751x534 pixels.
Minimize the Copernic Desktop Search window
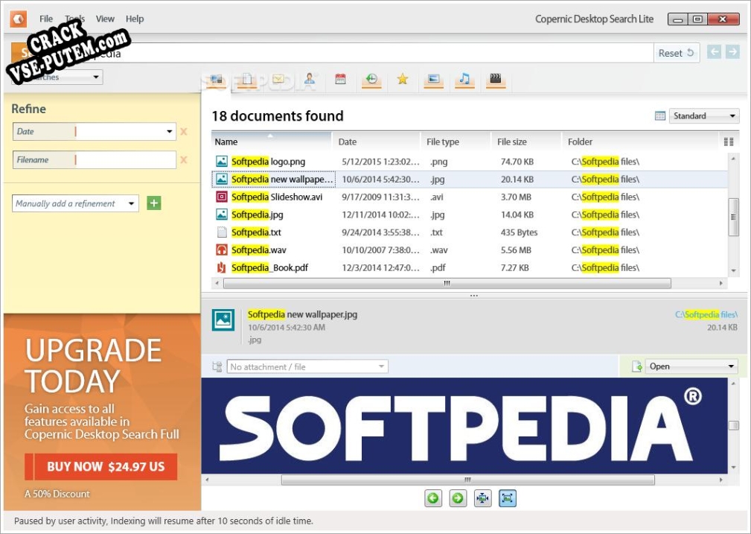pyautogui.click(x=678, y=19)
